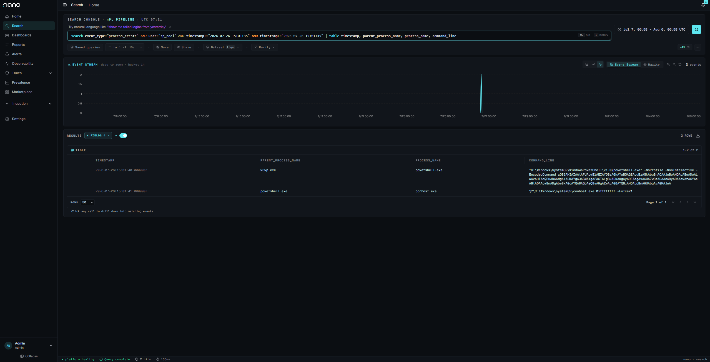Image resolution: width=710 pixels, height=362 pixels.
Task: Open the date range picker
Action: pos(651,29)
